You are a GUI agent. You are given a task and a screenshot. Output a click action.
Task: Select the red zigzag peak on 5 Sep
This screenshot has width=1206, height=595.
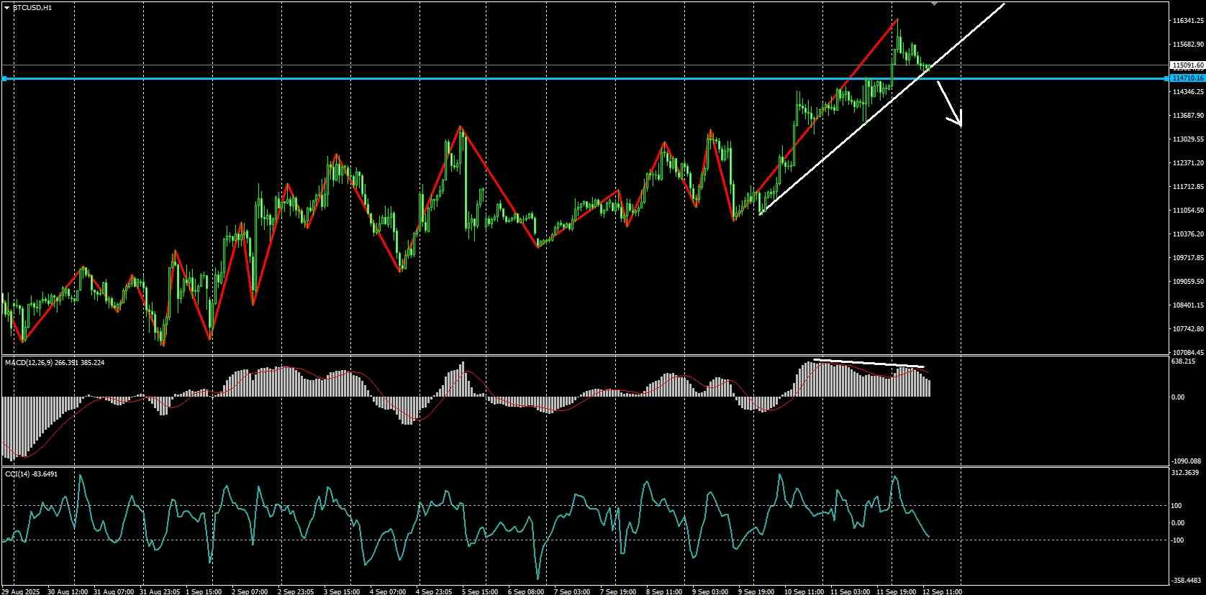point(461,127)
